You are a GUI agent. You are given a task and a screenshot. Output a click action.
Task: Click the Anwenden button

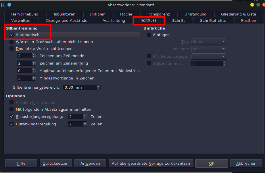pyautogui.click(x=90, y=163)
